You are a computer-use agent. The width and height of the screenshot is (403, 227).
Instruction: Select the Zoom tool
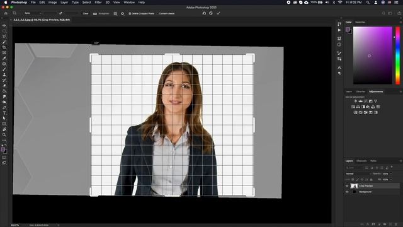tap(4, 134)
